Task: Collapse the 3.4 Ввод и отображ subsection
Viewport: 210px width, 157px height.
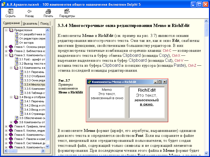Action: click(11, 97)
